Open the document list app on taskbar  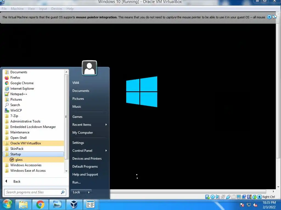90,205
